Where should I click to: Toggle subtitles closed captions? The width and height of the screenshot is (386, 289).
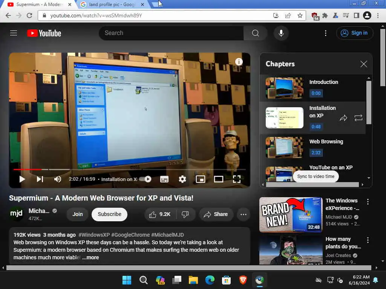[164, 179]
